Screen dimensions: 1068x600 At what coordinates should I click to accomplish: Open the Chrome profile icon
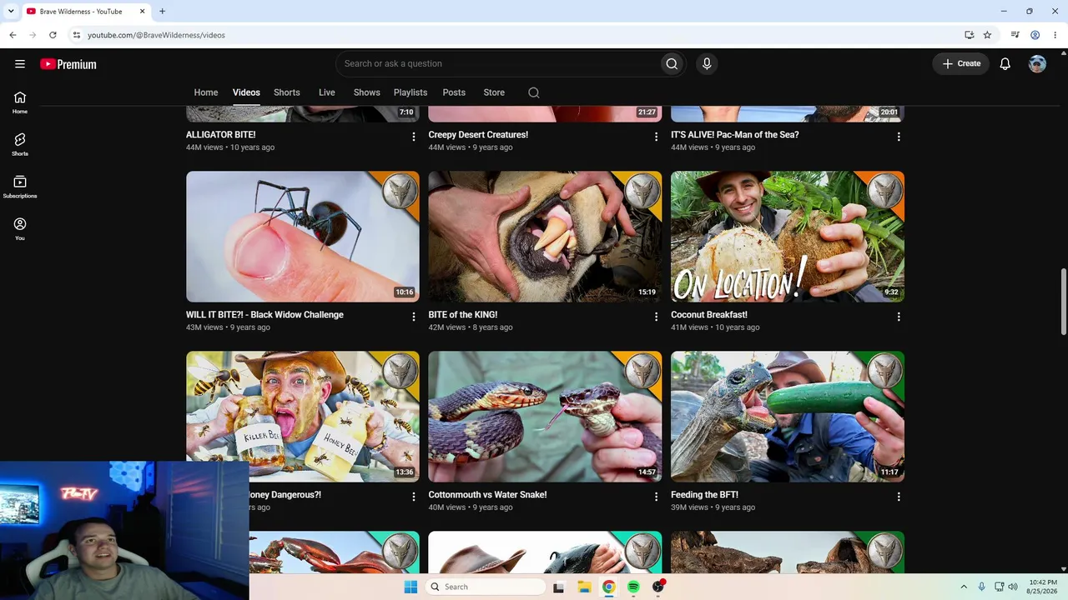click(1035, 35)
